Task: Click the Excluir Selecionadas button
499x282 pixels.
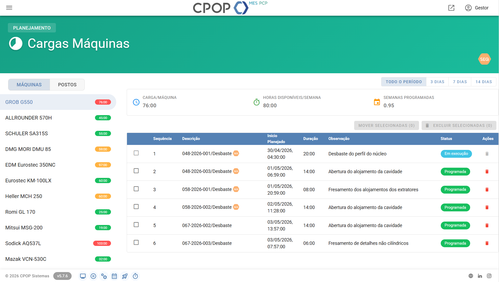Action: click(459, 126)
